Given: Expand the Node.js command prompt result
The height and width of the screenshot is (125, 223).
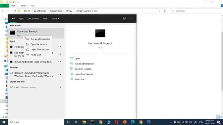Looking at the screenshot, I should [x=60, y=47].
